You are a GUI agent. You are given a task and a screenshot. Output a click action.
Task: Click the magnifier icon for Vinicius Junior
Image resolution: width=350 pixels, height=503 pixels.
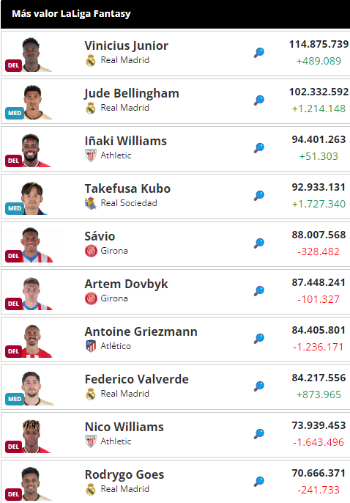tap(259, 52)
